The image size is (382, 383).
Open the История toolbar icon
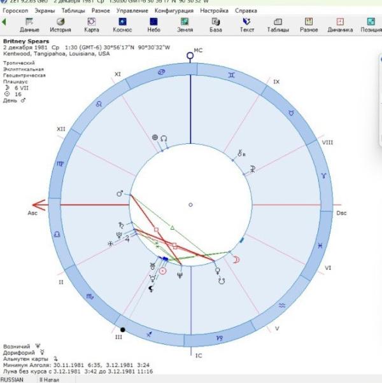pos(60,25)
